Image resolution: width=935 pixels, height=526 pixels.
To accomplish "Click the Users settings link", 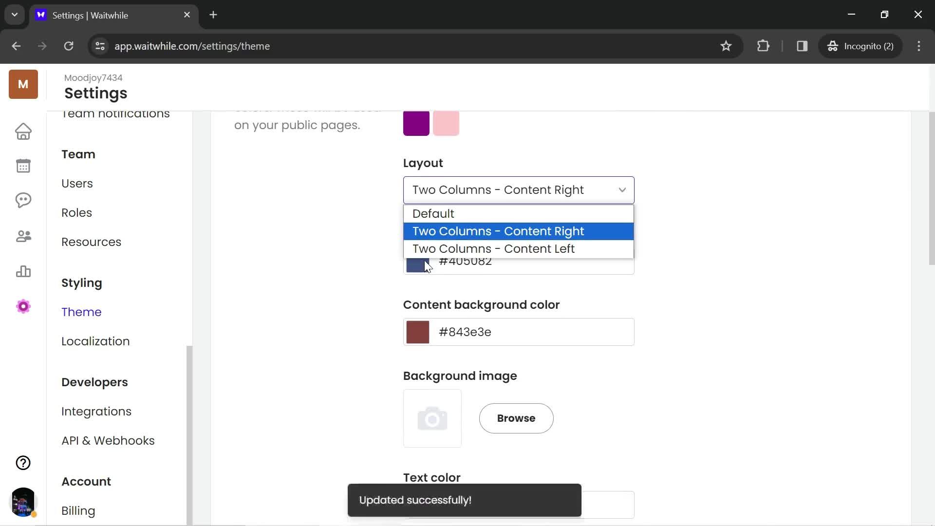I will (x=77, y=184).
